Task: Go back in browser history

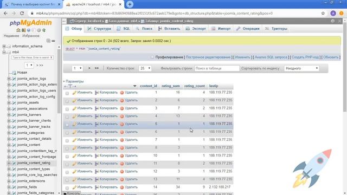Action: [x=5, y=13]
